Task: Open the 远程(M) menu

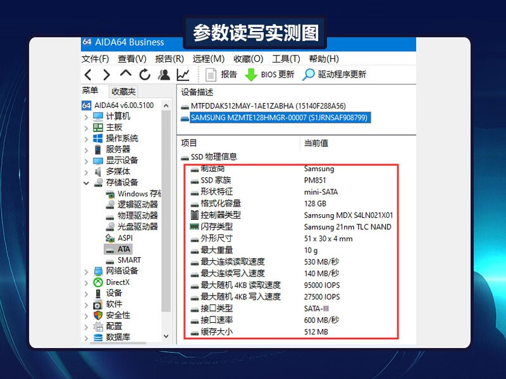Action: [x=209, y=59]
